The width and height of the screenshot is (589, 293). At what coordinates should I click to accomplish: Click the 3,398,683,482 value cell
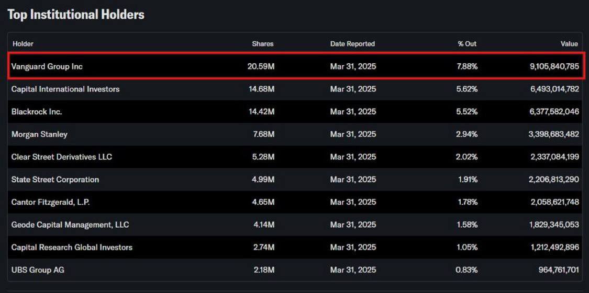coord(554,135)
